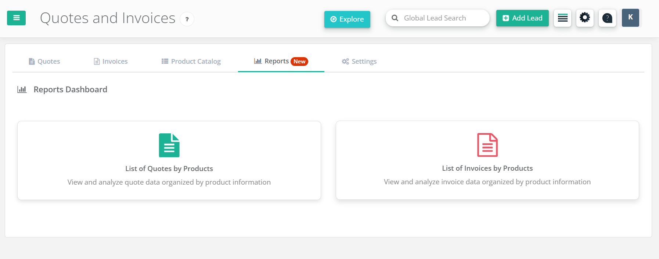Open the green hamburger menu
Screen dimensions: 659x259
point(16,18)
